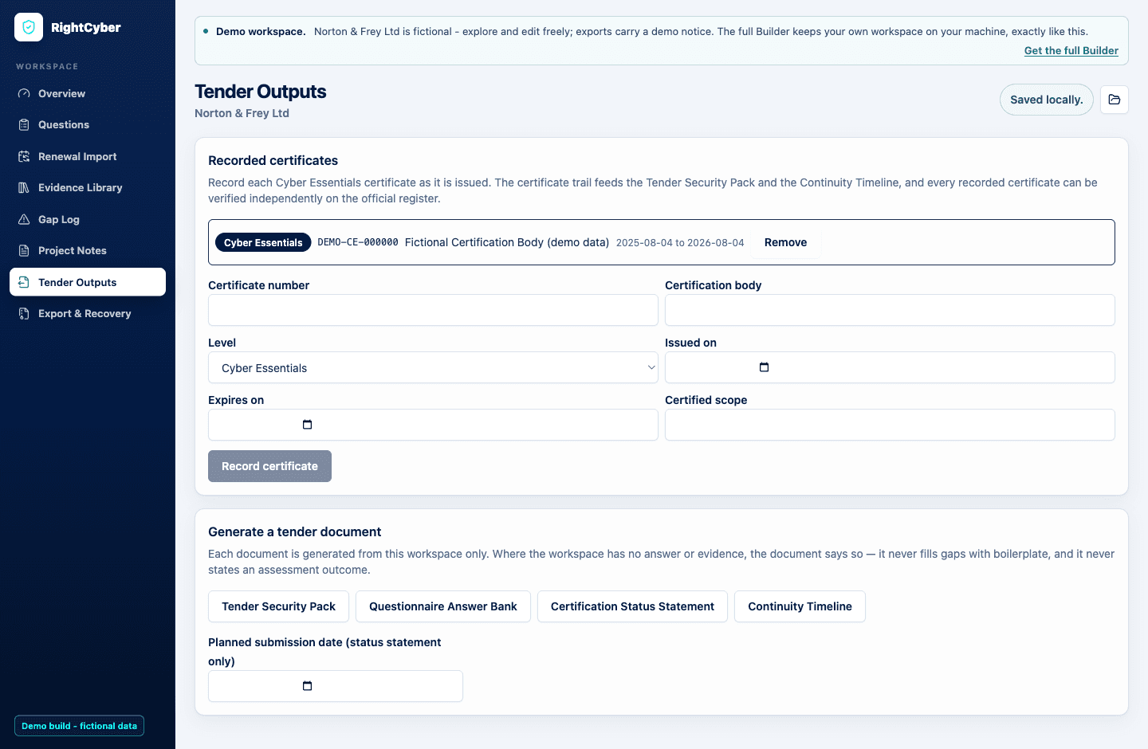Open the Expires on calendar picker icon
Screen dimensions: 1148x749
click(307, 425)
